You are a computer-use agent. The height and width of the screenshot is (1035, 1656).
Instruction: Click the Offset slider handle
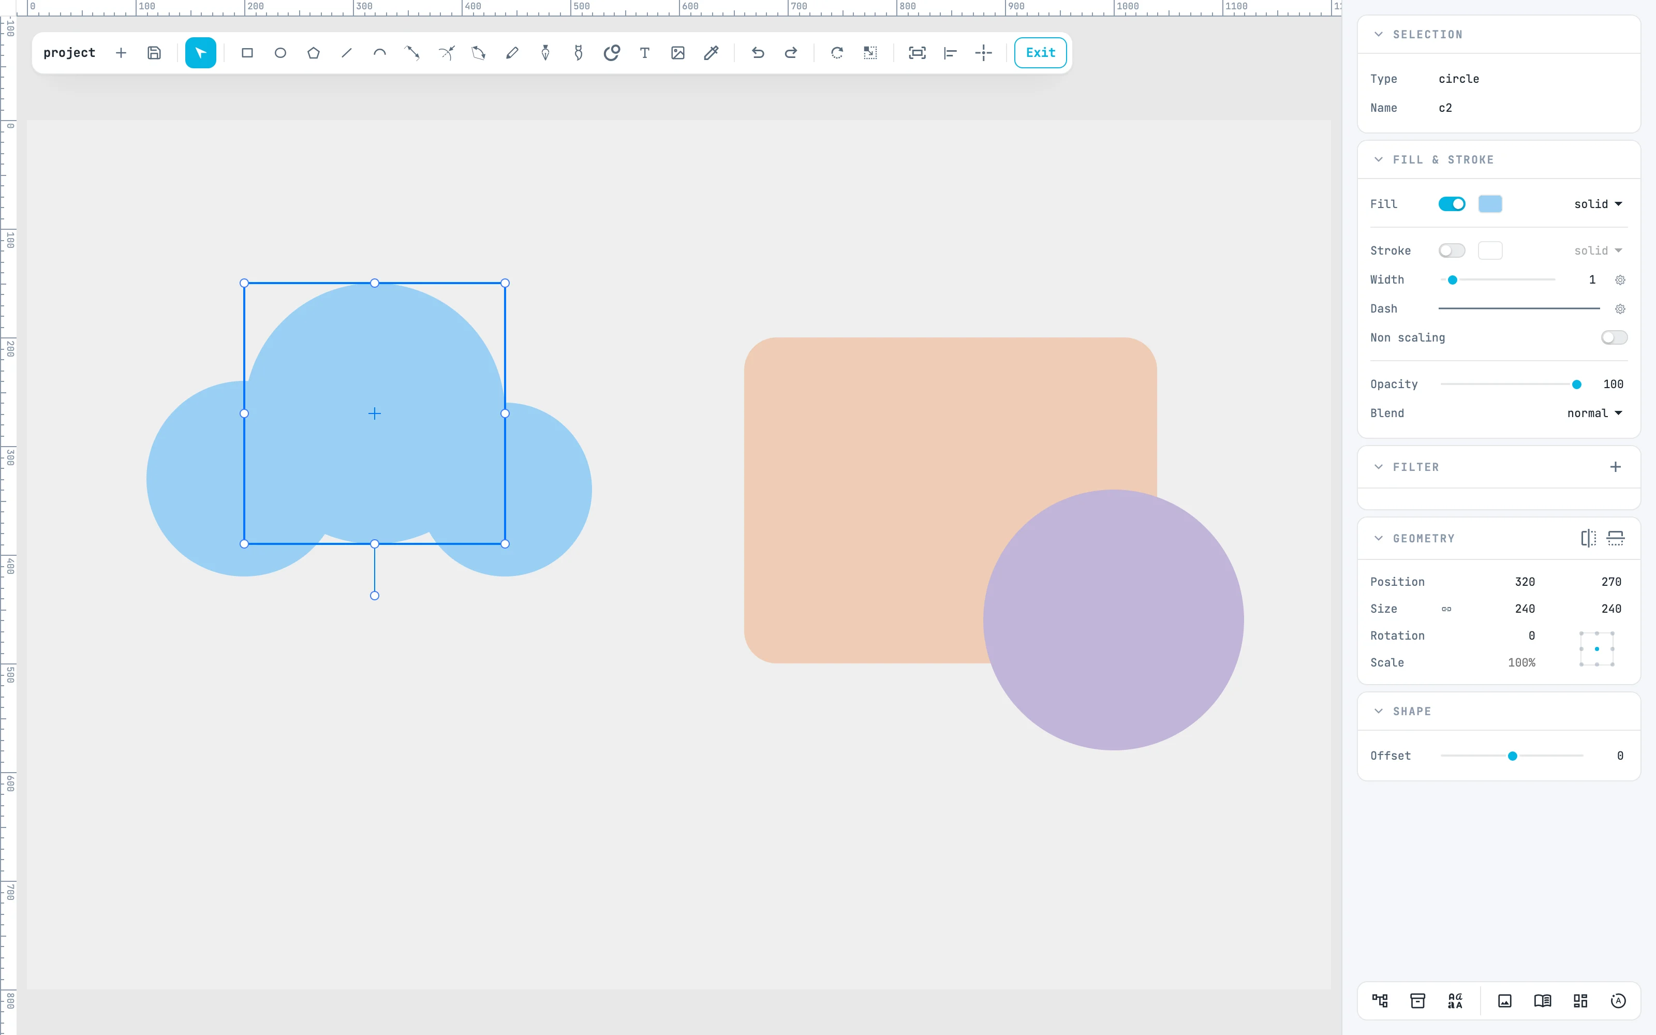tap(1512, 756)
